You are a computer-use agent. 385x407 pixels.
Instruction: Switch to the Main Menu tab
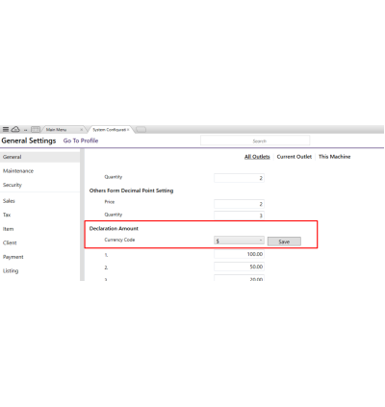56,130
